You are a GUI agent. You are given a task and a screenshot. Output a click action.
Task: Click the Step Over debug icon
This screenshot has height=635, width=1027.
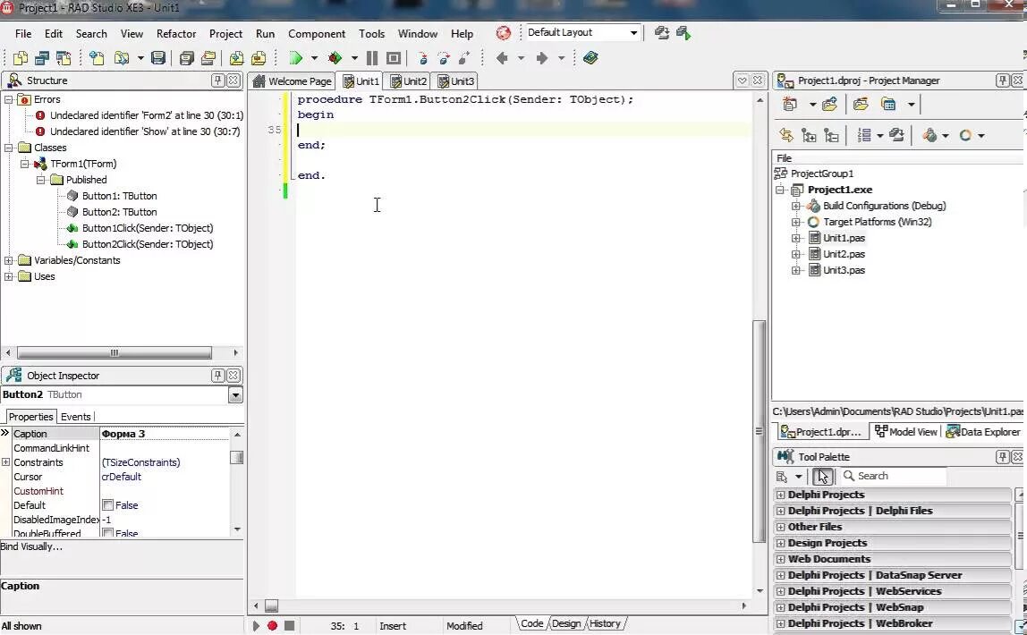pyautogui.click(x=444, y=58)
